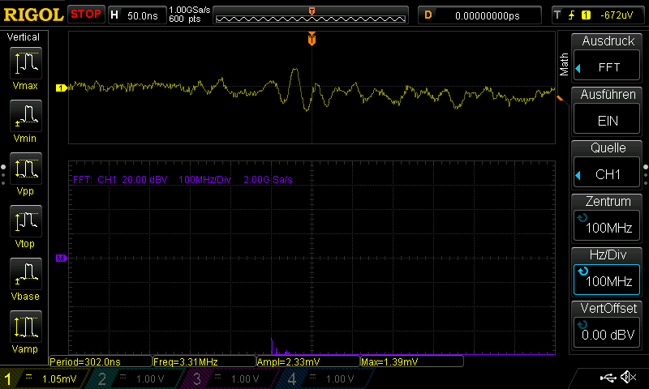This screenshot has height=389, width=649.
Task: Click the Period=302.0ns measurement result
Action: [x=100, y=361]
